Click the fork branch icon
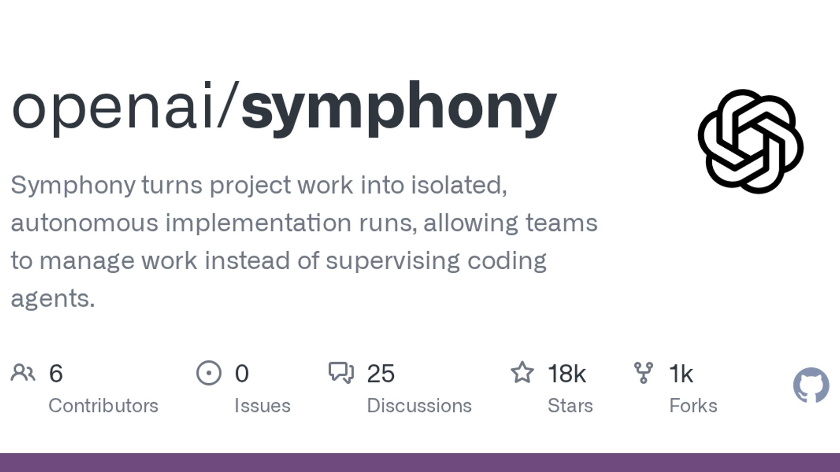Image resolution: width=840 pixels, height=472 pixels. point(643,373)
